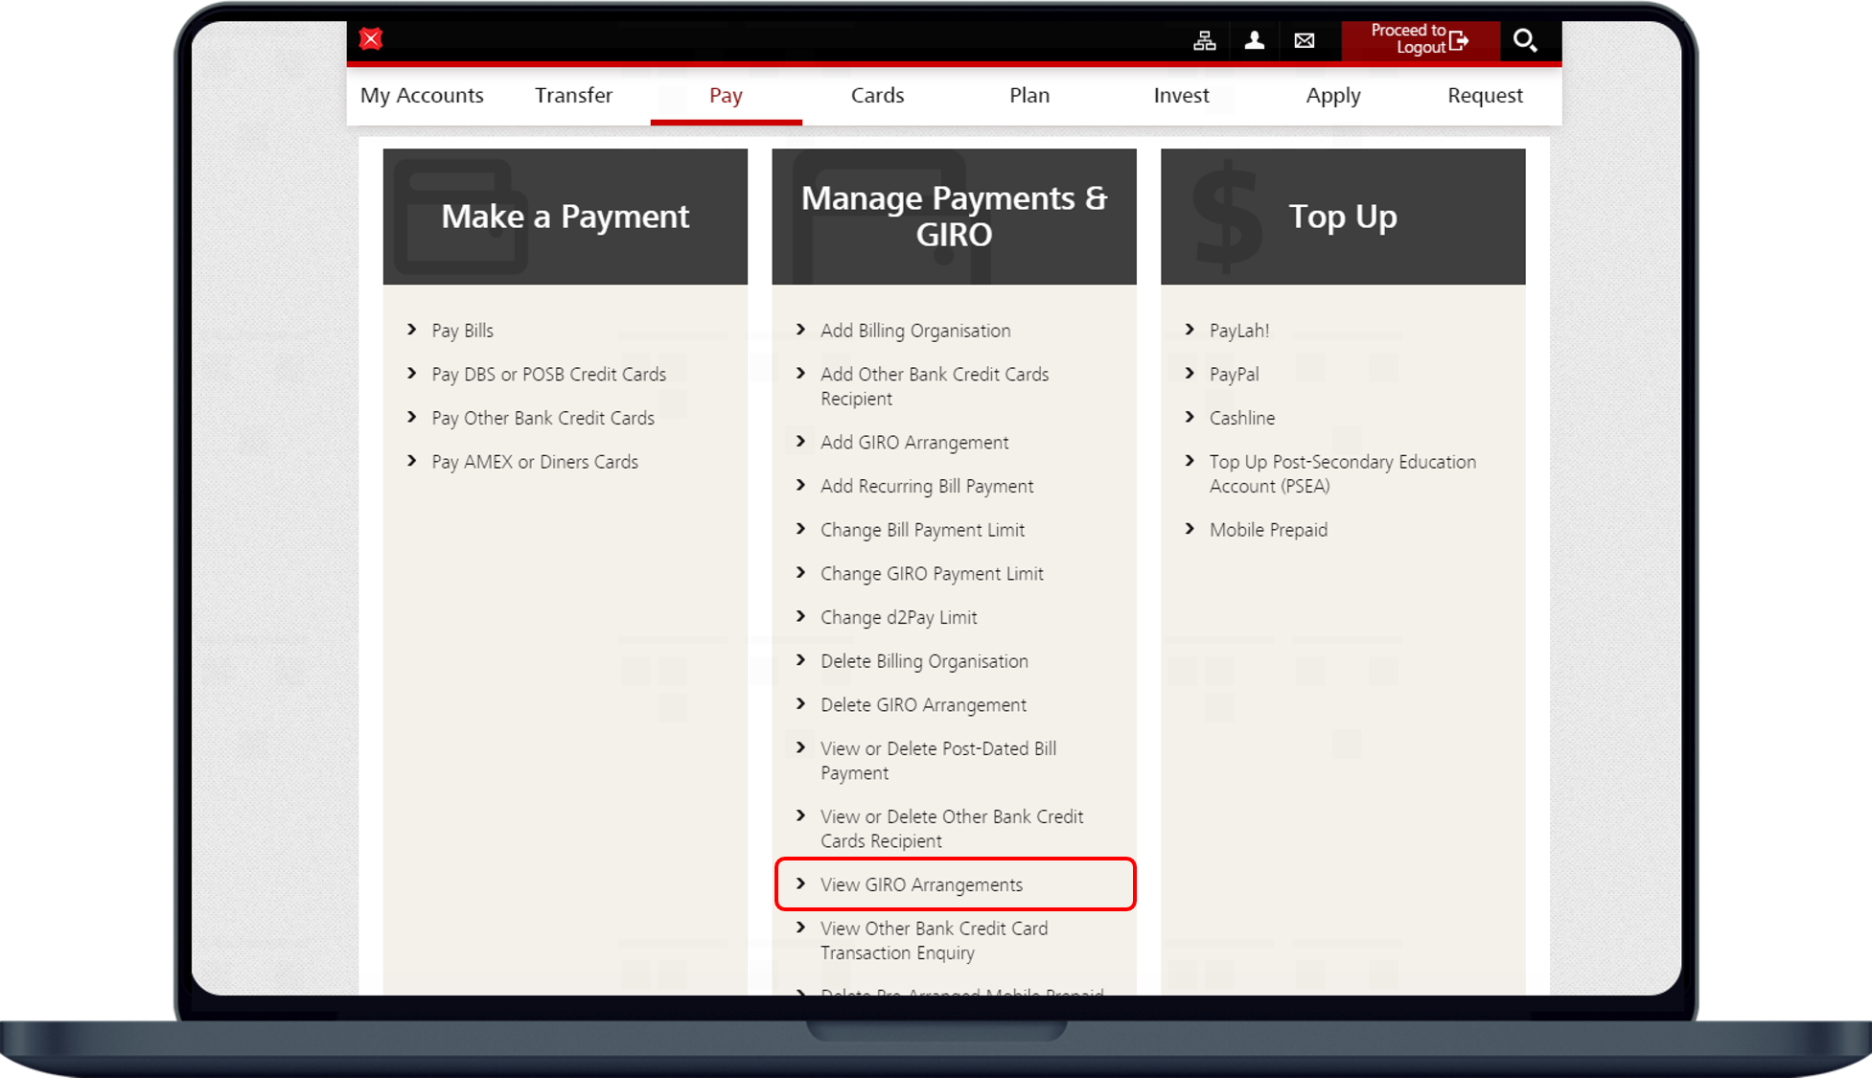Click the chevron beside Pay Bills
This screenshot has height=1078, width=1872.
coord(412,330)
